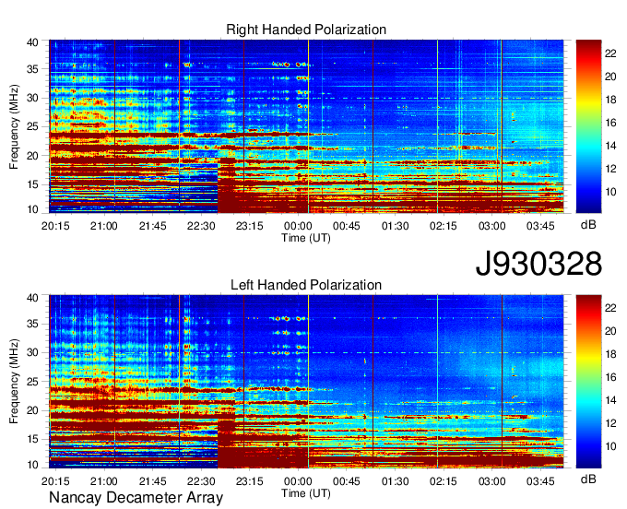Click the 15 MHz tick of Left Handed plot

point(32,440)
